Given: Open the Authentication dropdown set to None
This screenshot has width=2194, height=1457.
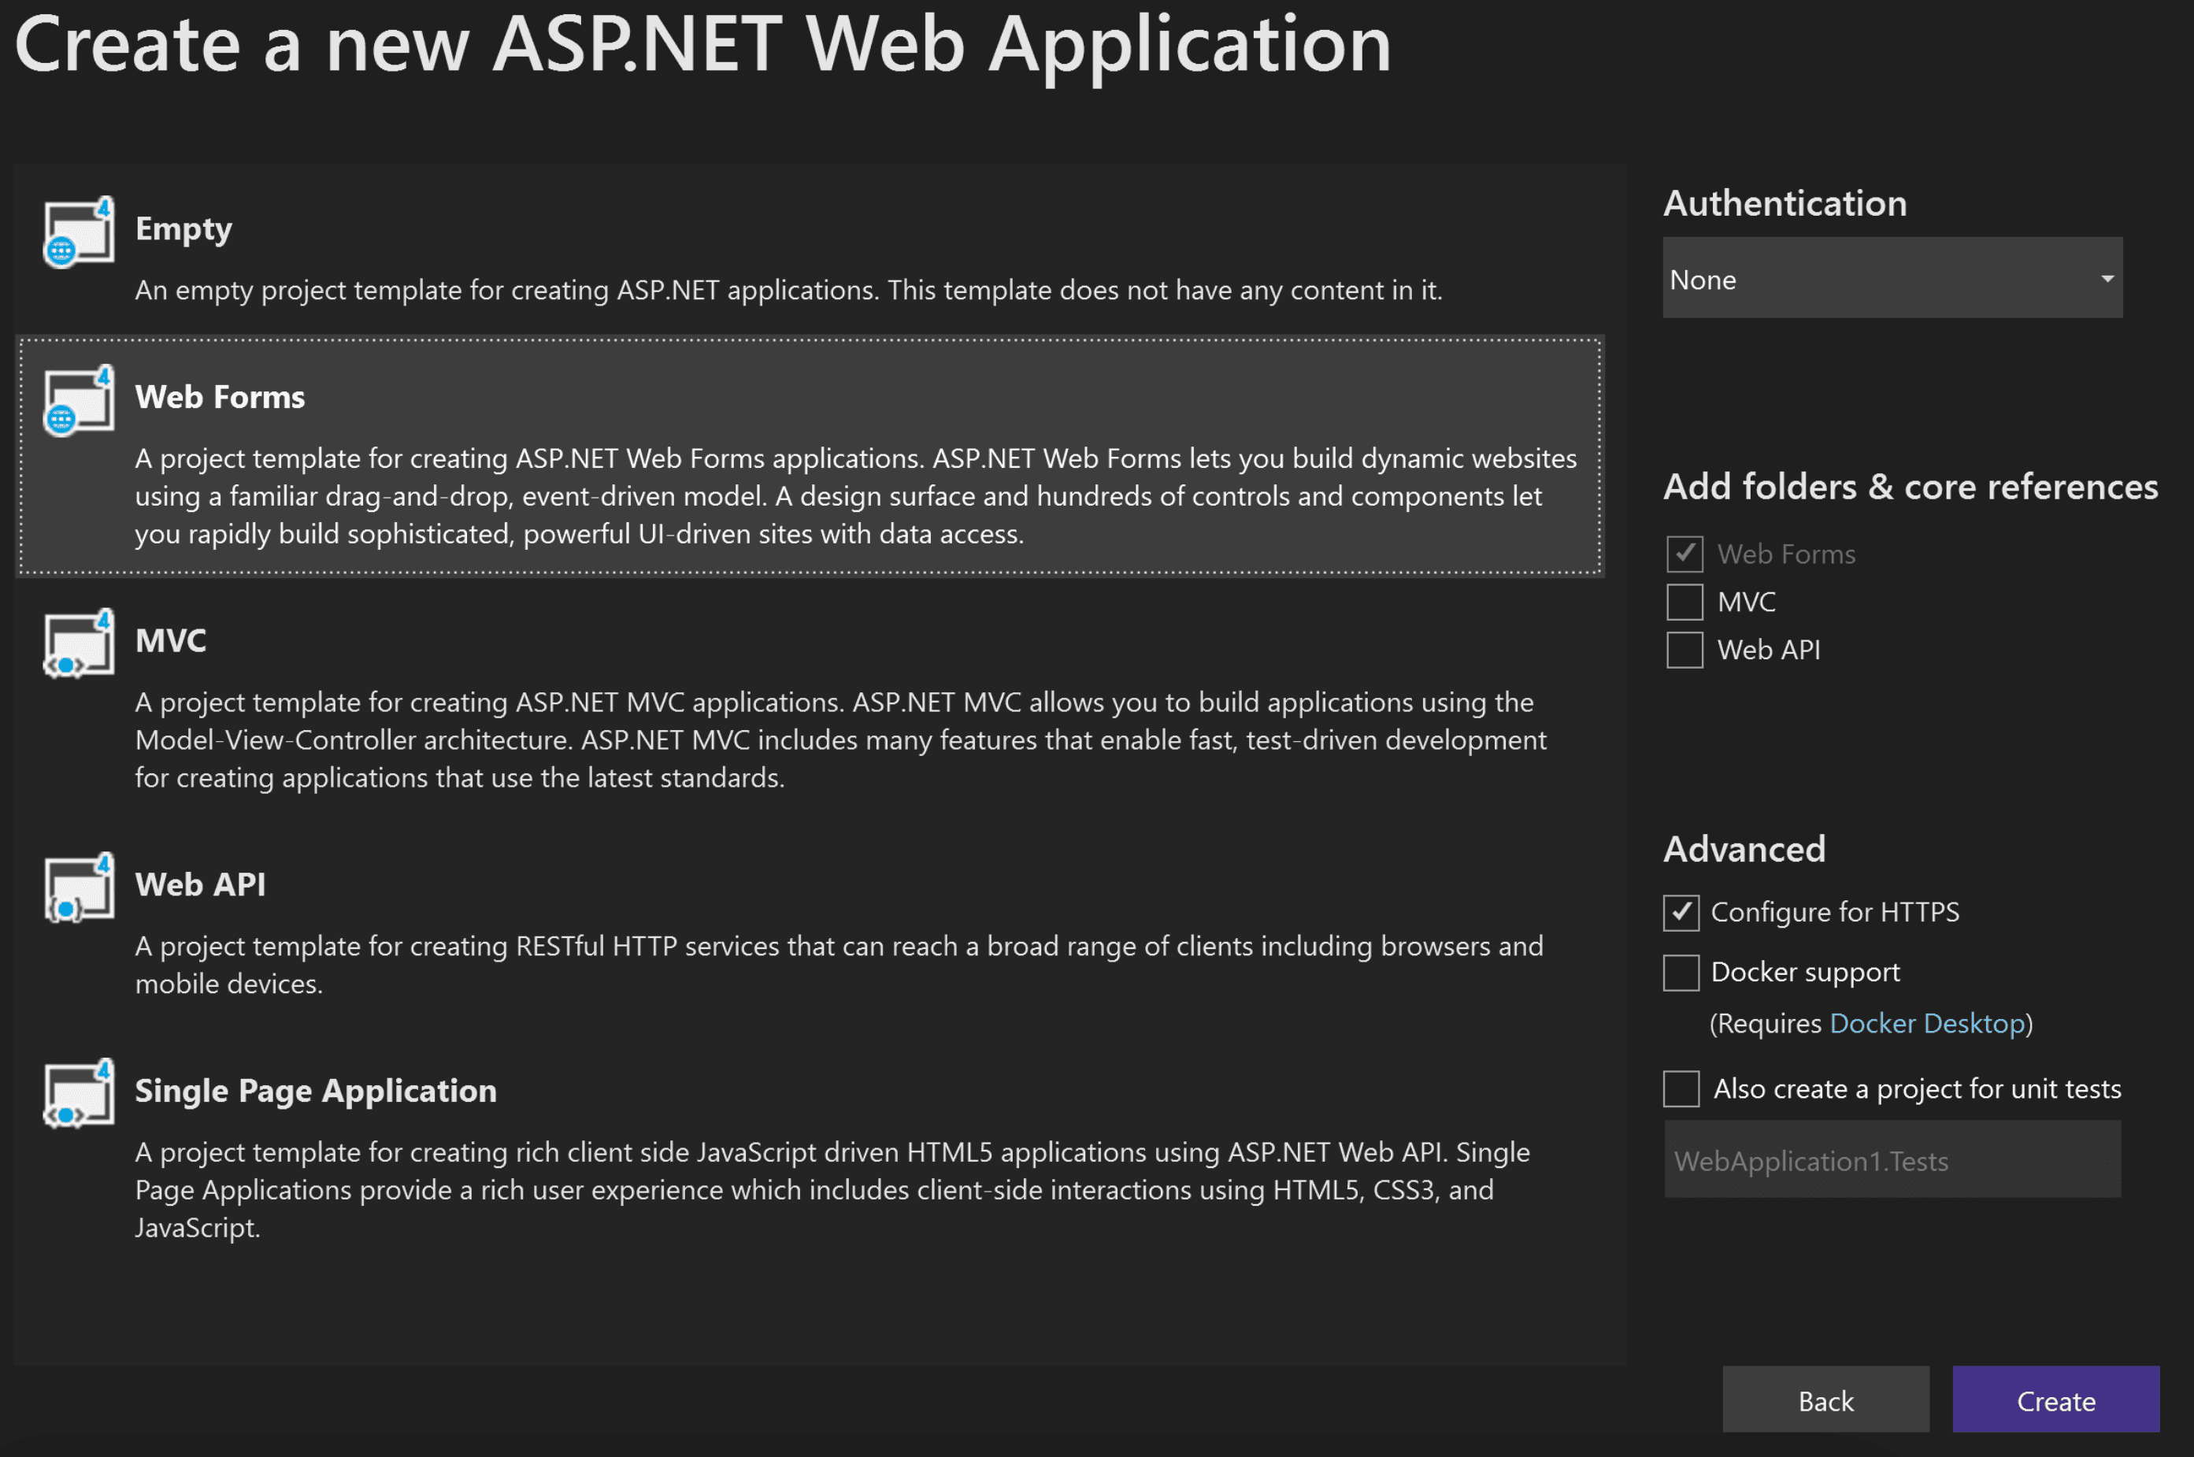Looking at the screenshot, I should (x=1892, y=278).
